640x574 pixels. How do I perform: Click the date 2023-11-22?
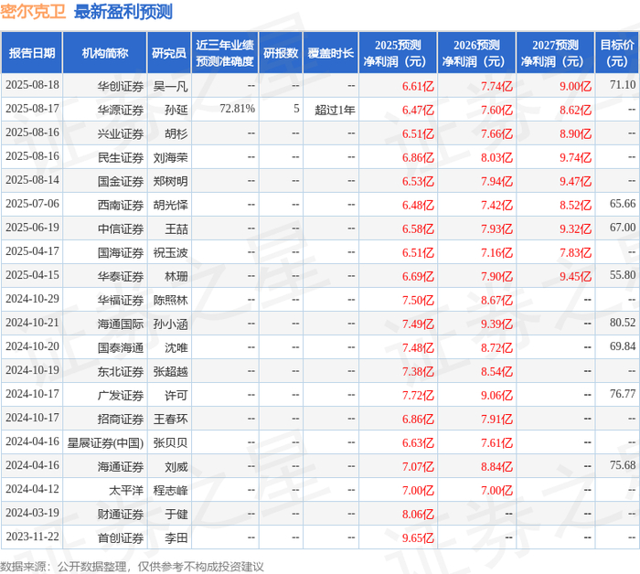32,537
